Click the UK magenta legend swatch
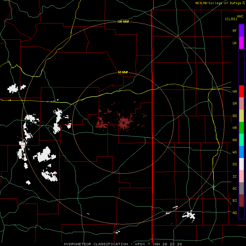This screenshot has height=246, width=246. pyautogui.click(x=241, y=43)
